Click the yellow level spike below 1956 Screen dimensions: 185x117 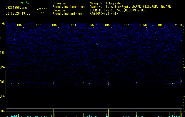108,113
